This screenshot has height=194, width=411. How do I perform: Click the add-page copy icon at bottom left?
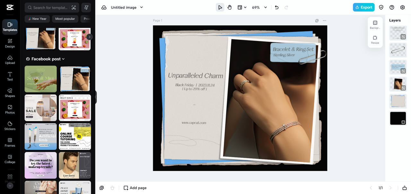[x=102, y=188]
